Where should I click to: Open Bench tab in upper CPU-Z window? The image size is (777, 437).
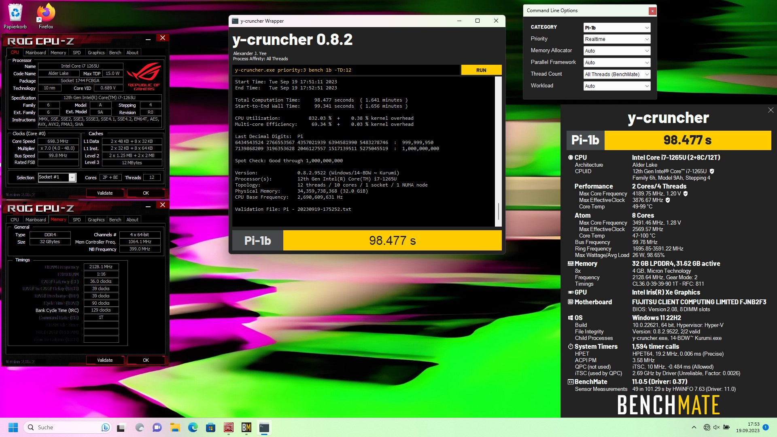115,53
